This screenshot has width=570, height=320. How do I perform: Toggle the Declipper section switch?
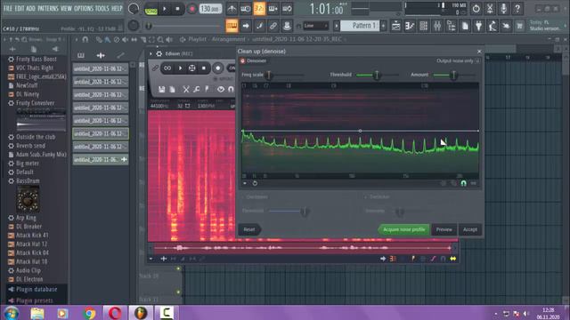point(243,197)
